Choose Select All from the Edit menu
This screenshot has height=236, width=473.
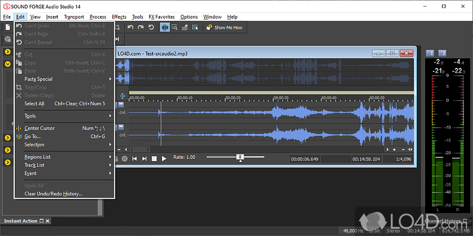(x=34, y=103)
